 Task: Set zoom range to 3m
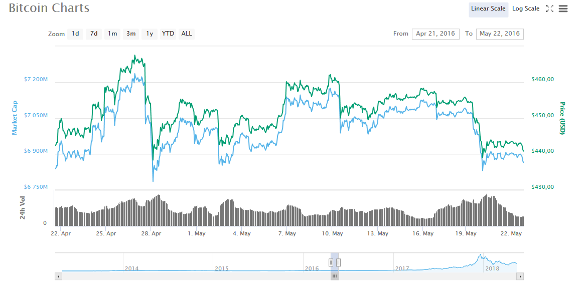pyautogui.click(x=131, y=34)
